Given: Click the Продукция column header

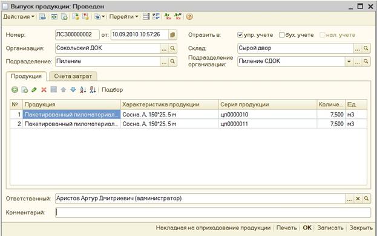Looking at the screenshot, I should tap(71, 104).
